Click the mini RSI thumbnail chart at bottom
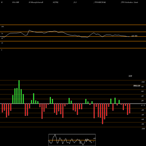This screenshot has width=146, height=146. (x=72, y=140)
